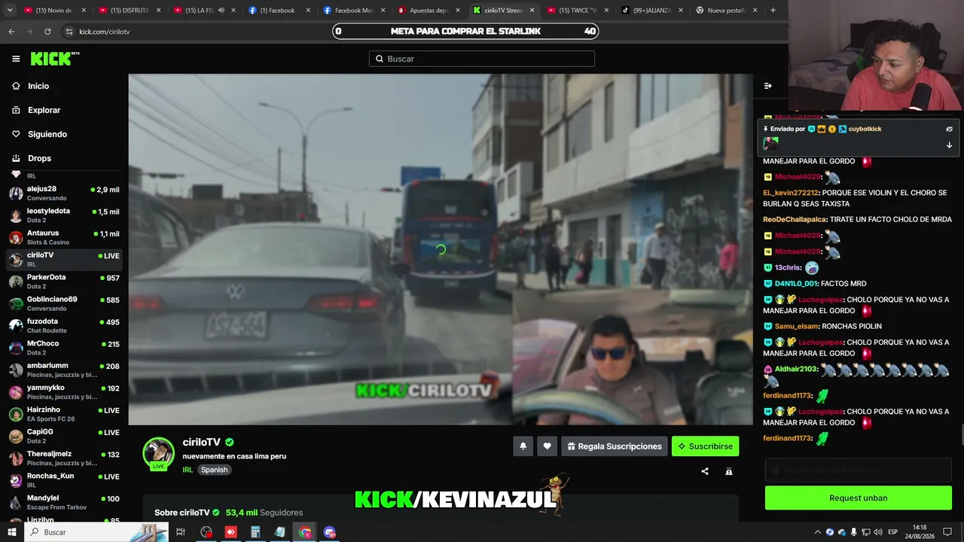Screen dimensions: 964x542
Task: Open the alejus28 channel in the sidebar
Action: (64, 193)
